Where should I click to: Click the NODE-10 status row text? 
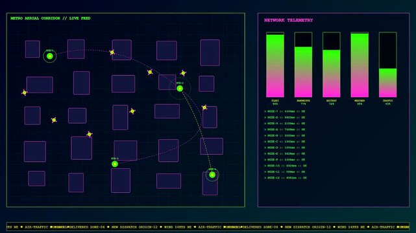[x=286, y=166]
